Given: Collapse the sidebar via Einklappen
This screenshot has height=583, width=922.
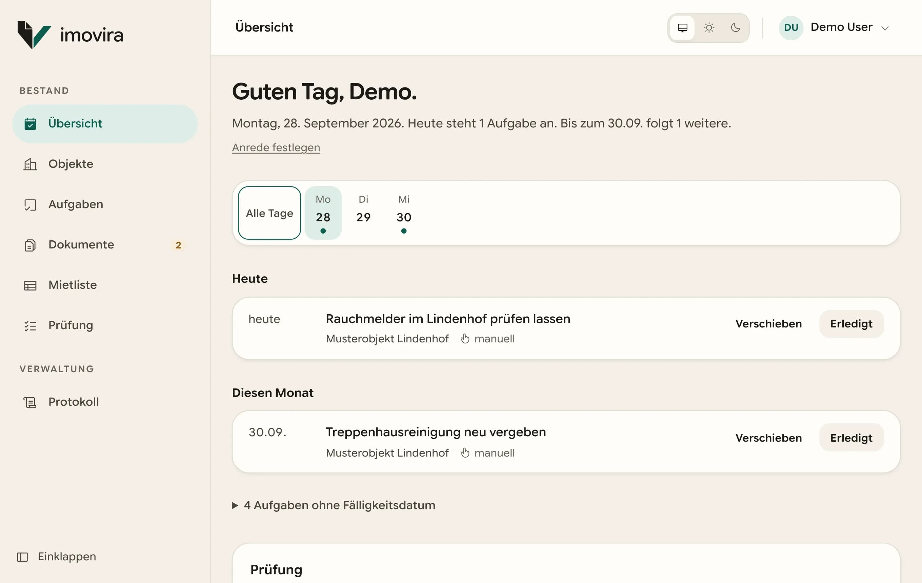Looking at the screenshot, I should 57,557.
